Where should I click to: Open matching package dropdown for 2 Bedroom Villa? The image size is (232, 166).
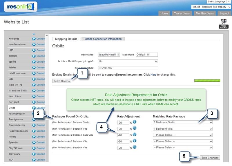coord(183,141)
